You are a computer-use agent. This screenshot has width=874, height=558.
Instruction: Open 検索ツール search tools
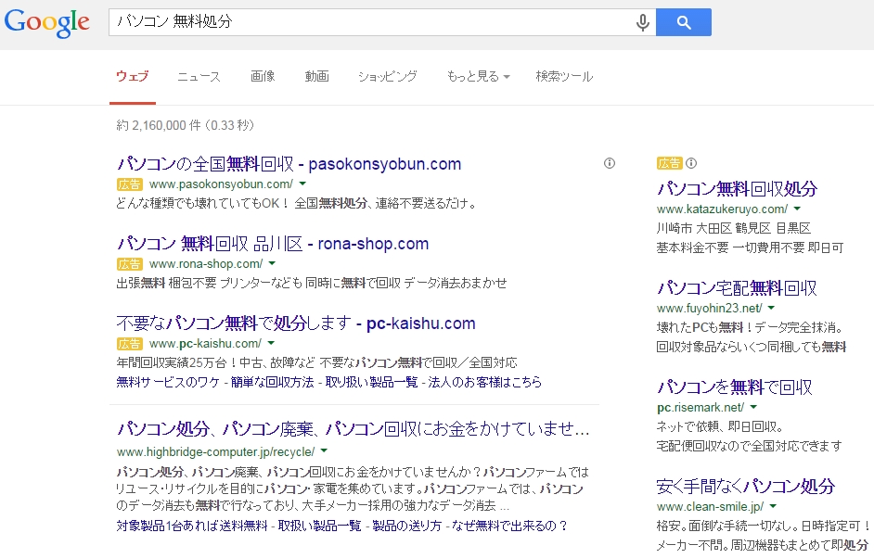tap(563, 77)
